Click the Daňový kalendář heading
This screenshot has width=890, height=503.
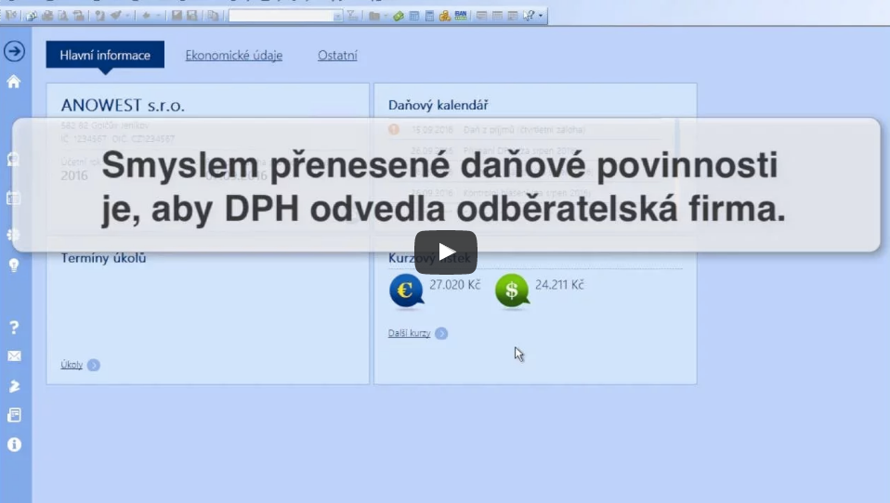[x=438, y=105]
